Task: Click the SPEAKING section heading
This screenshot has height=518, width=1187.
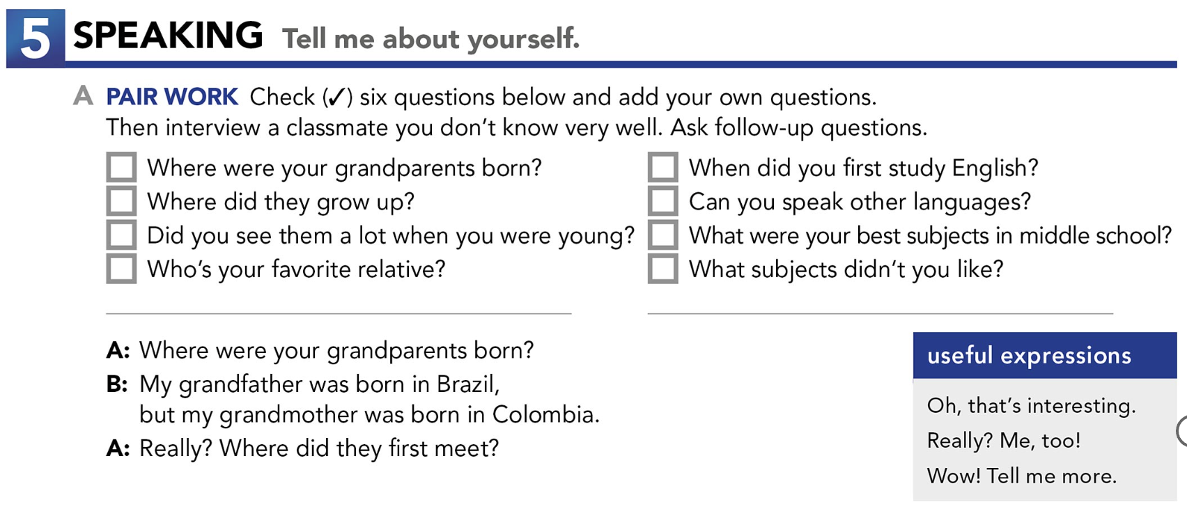Action: point(168,35)
